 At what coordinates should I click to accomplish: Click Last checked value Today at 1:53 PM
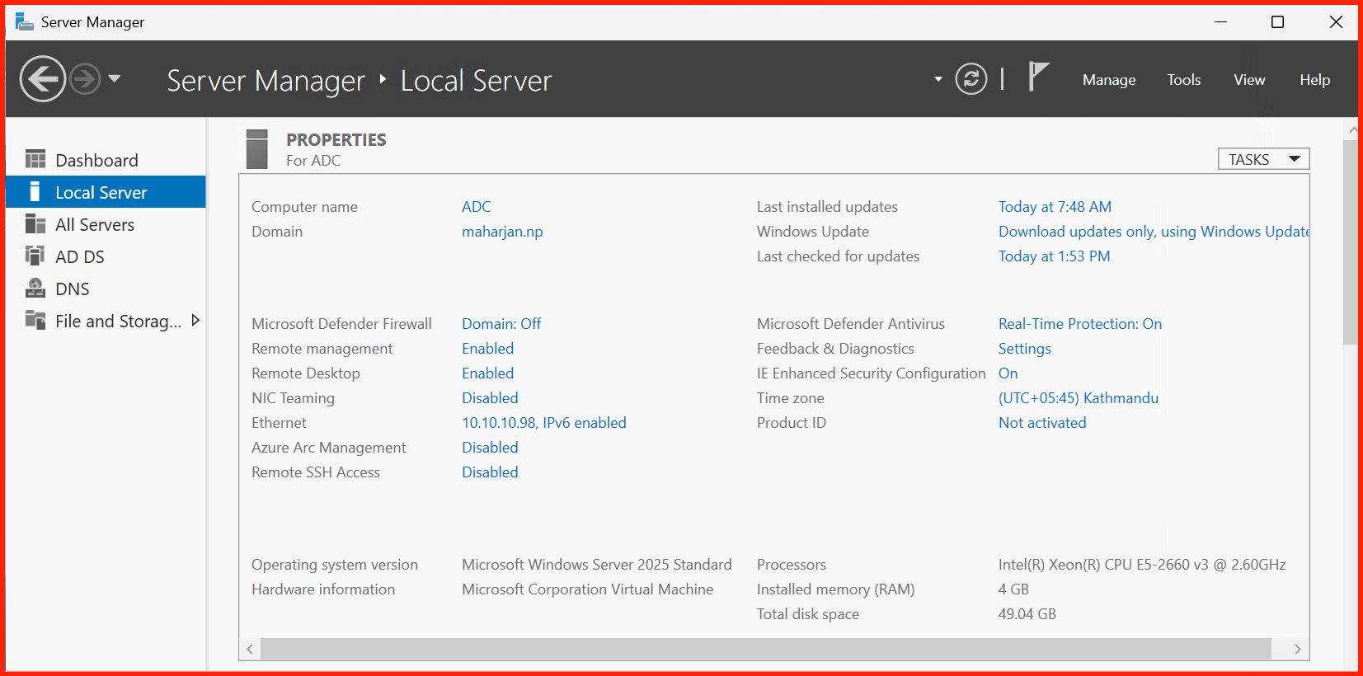pos(1054,256)
